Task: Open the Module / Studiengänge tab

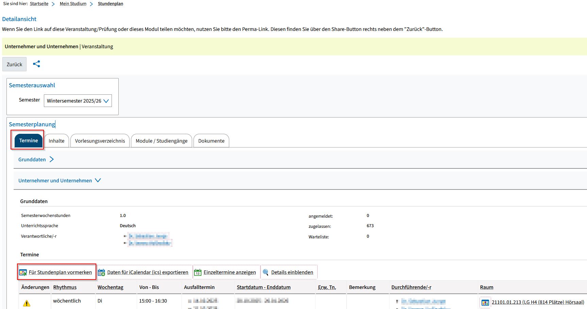Action: 162,141
